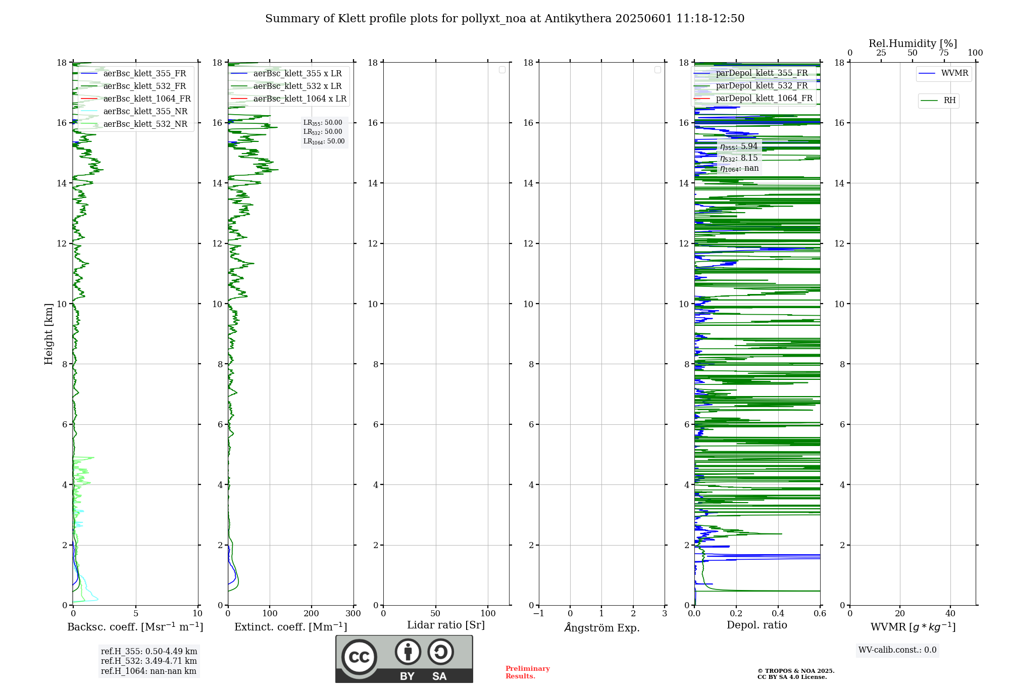Click the 'WV-calib.const.: 0.0' text
The width and height of the screenshot is (1010, 687).
[897, 650]
